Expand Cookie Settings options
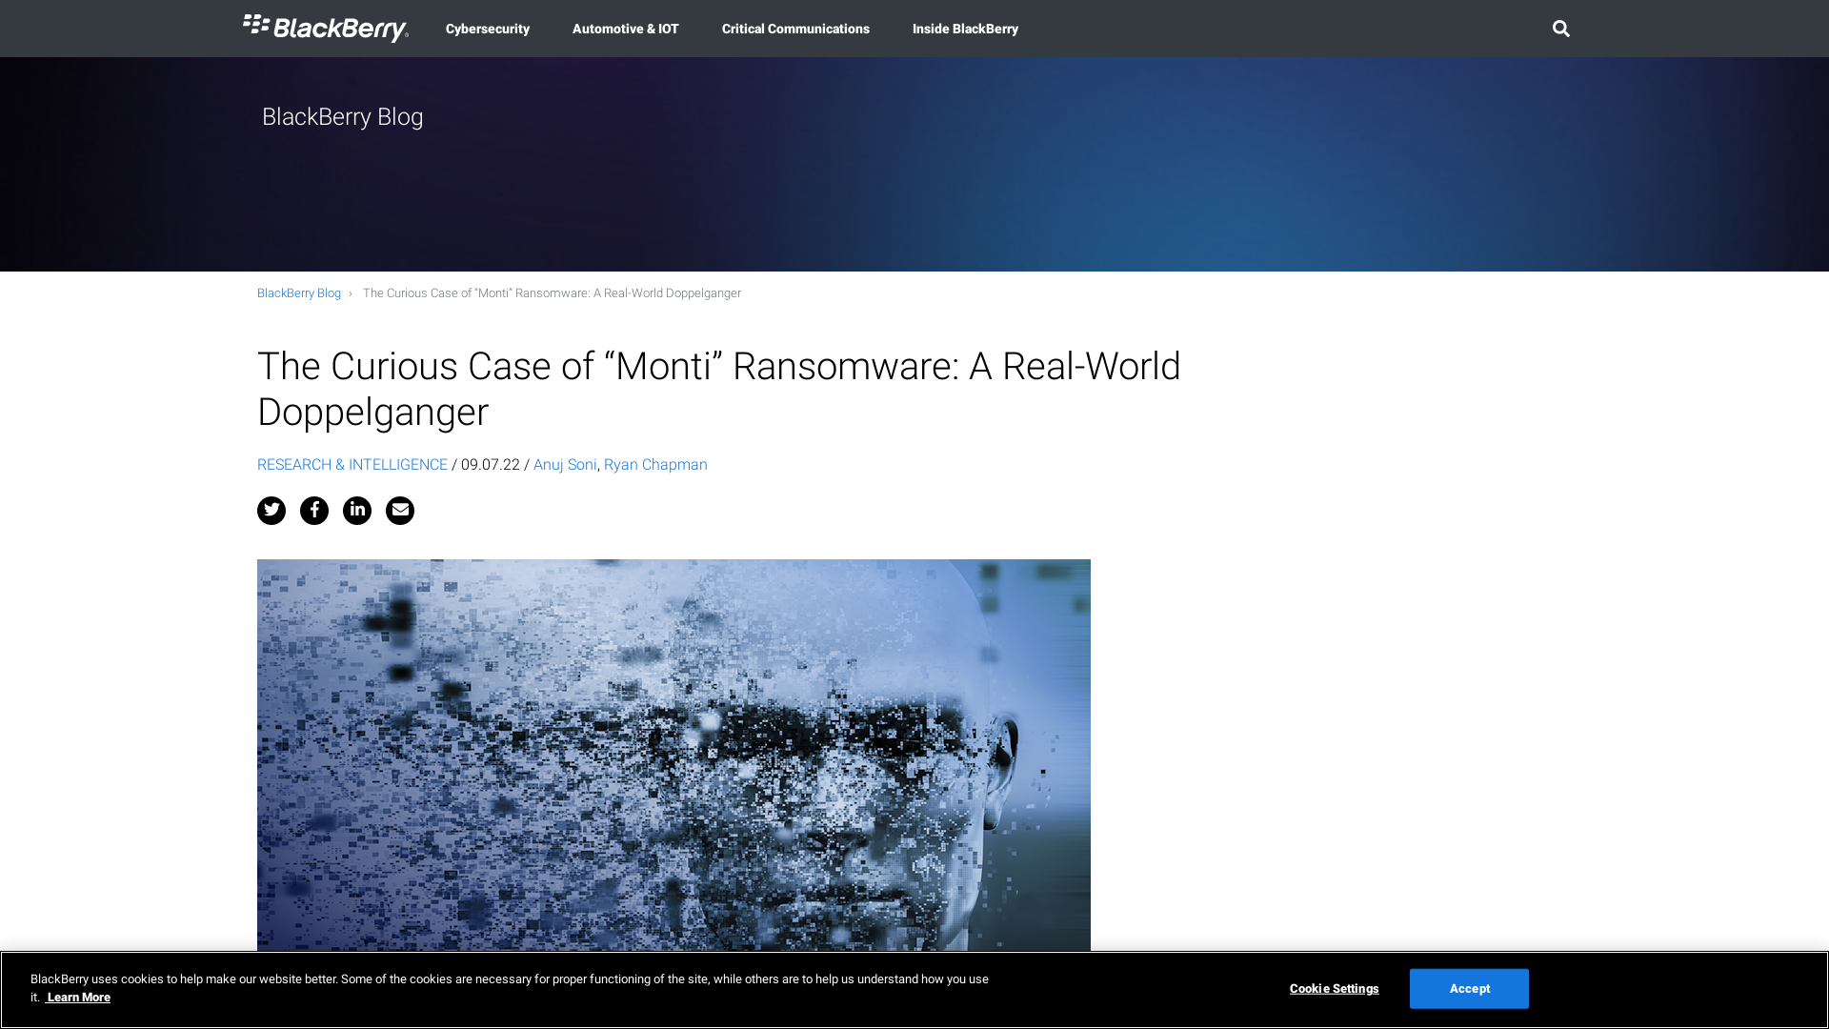 (1334, 988)
